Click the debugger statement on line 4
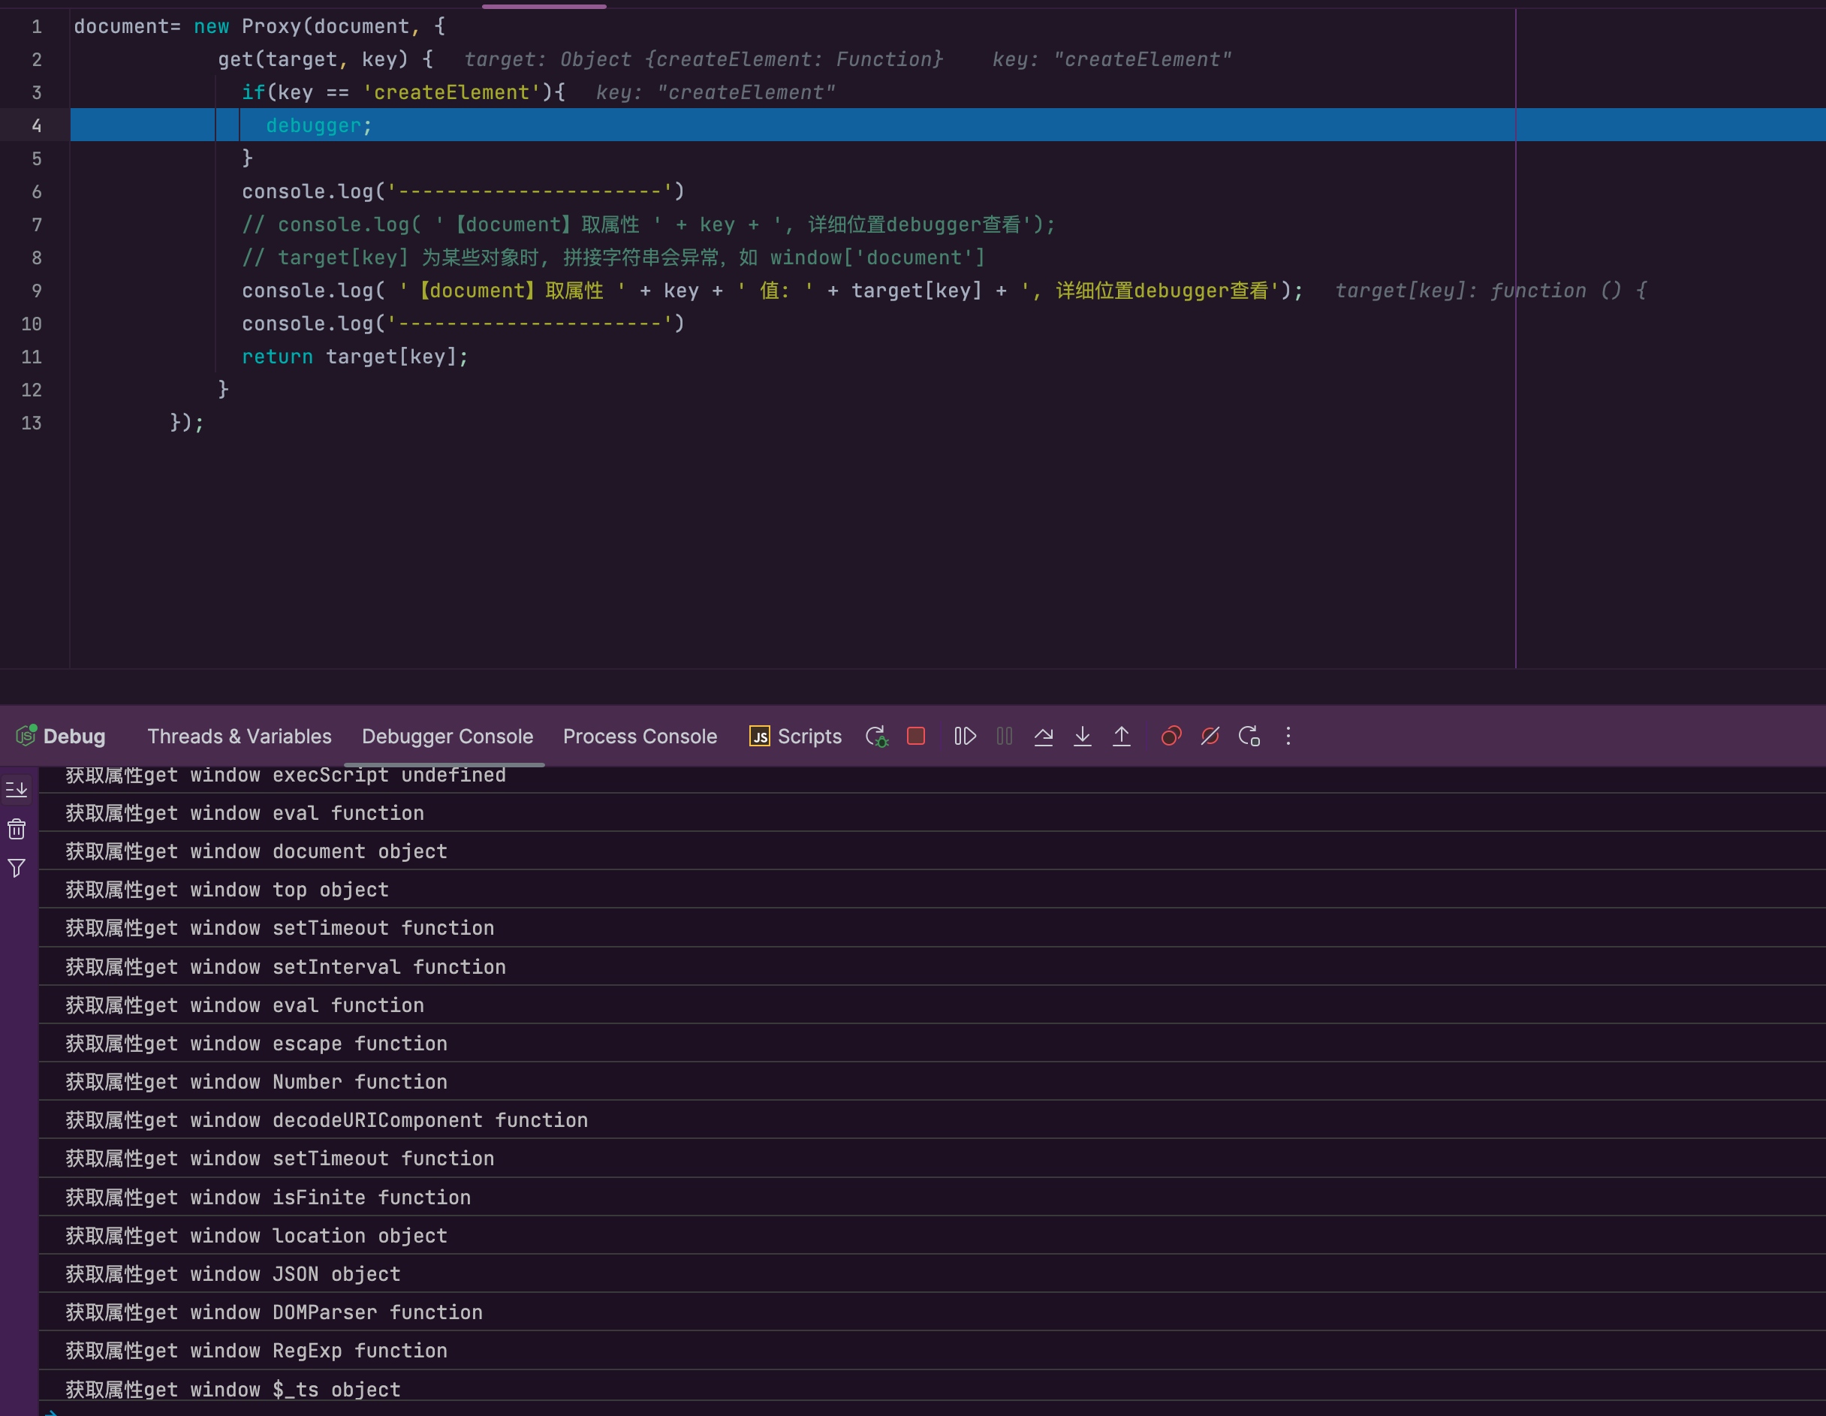This screenshot has width=1826, height=1416. [318, 125]
